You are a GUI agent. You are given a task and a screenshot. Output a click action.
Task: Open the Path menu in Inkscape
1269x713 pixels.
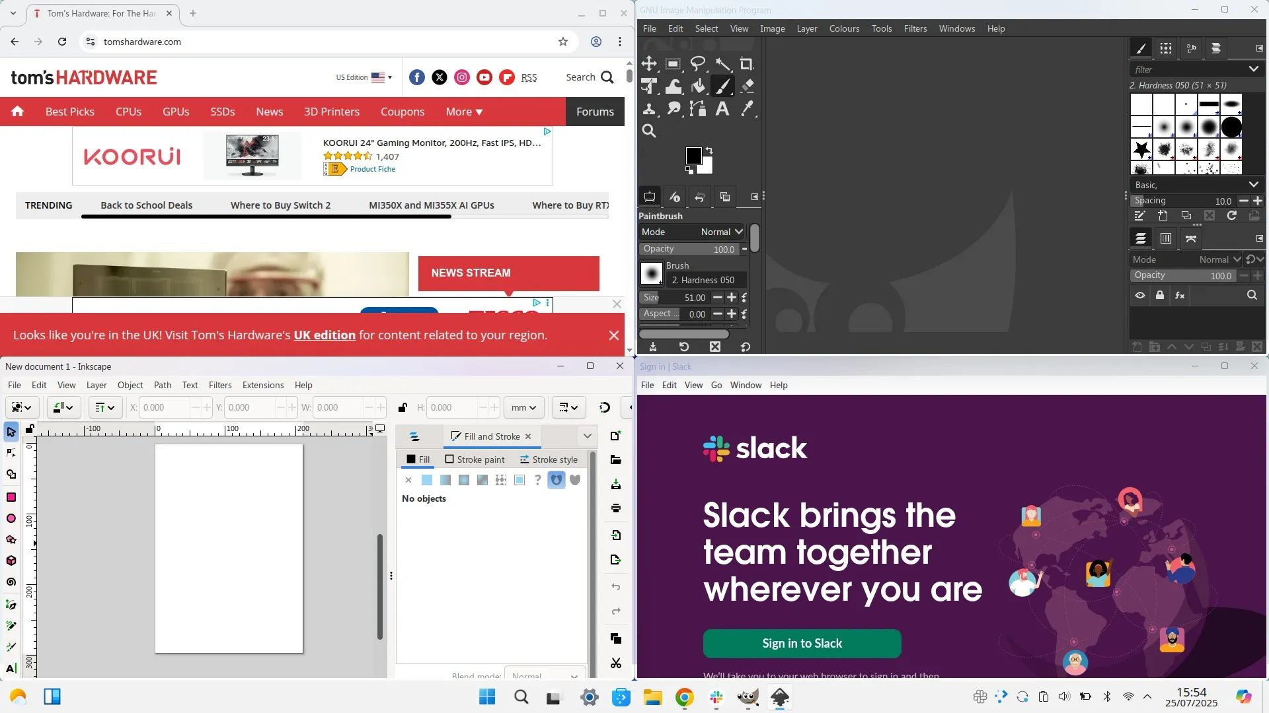click(163, 385)
